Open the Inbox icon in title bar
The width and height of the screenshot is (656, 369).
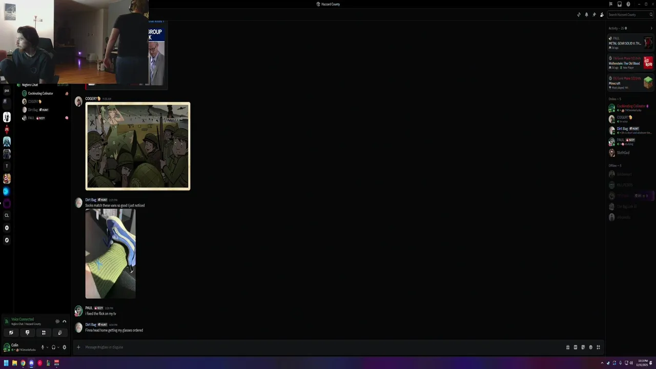click(x=620, y=4)
